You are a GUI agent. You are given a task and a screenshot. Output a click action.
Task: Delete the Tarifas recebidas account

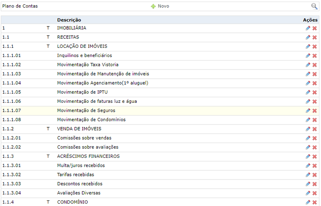click(x=315, y=175)
